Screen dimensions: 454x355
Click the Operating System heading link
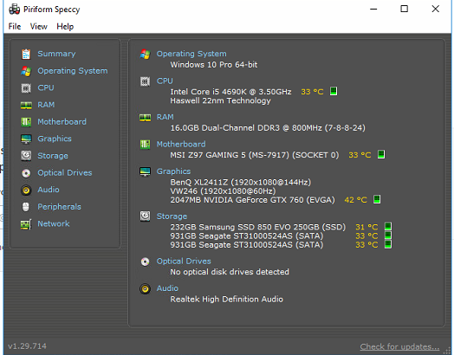(x=191, y=54)
